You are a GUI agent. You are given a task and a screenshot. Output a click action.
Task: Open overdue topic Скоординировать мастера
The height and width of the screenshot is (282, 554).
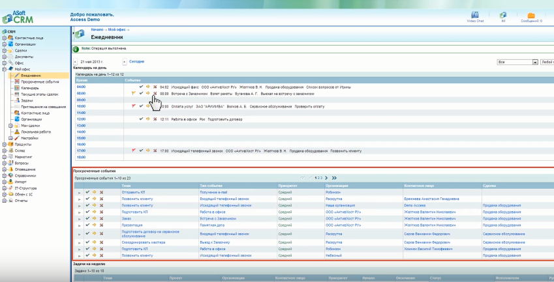pos(144,242)
